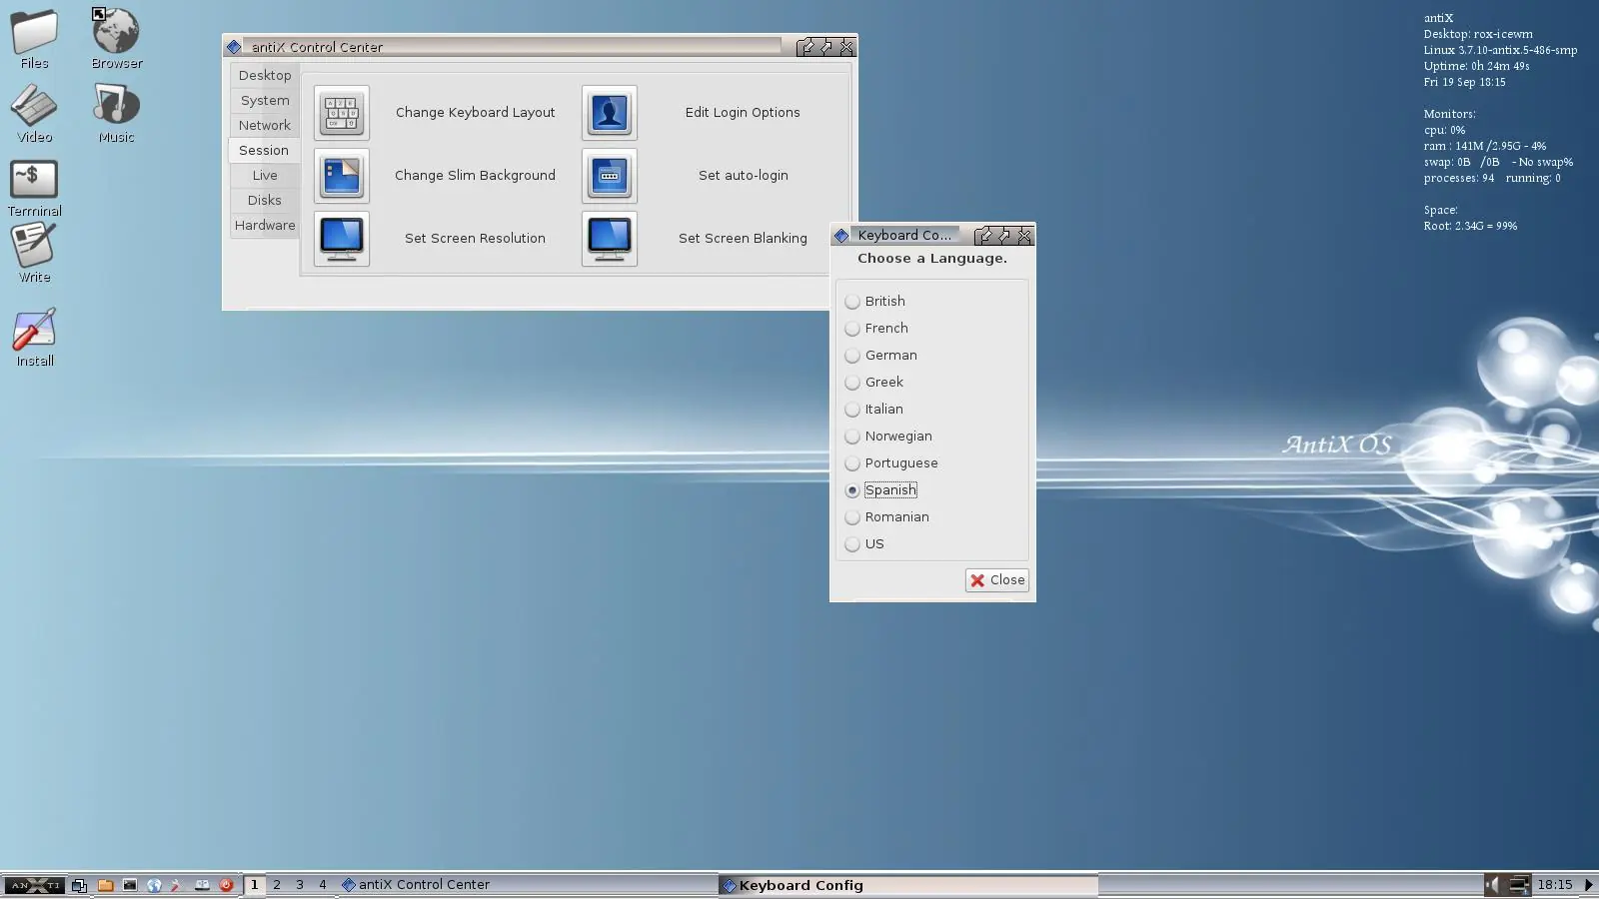
Task: Switch to the Session tab
Action: tap(264, 151)
